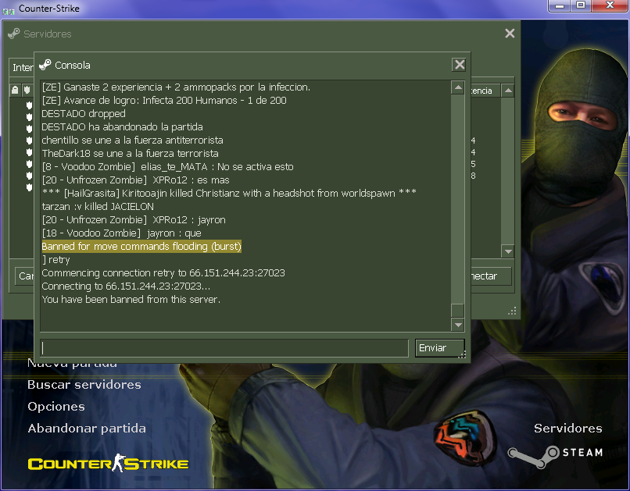Click Servidores list scrollbar down arrow

[x=508, y=251]
